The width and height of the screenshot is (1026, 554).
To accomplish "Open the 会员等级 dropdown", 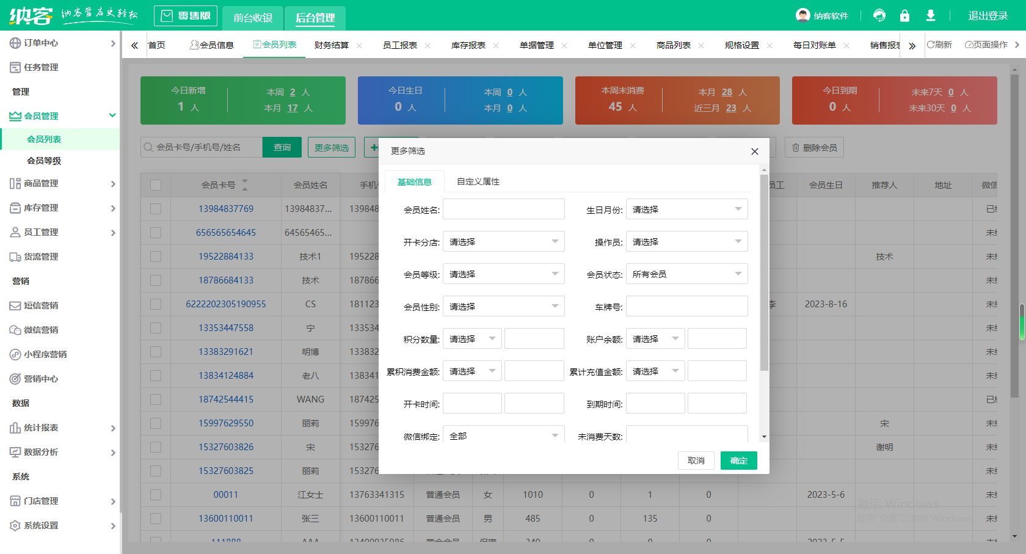I will pos(503,274).
